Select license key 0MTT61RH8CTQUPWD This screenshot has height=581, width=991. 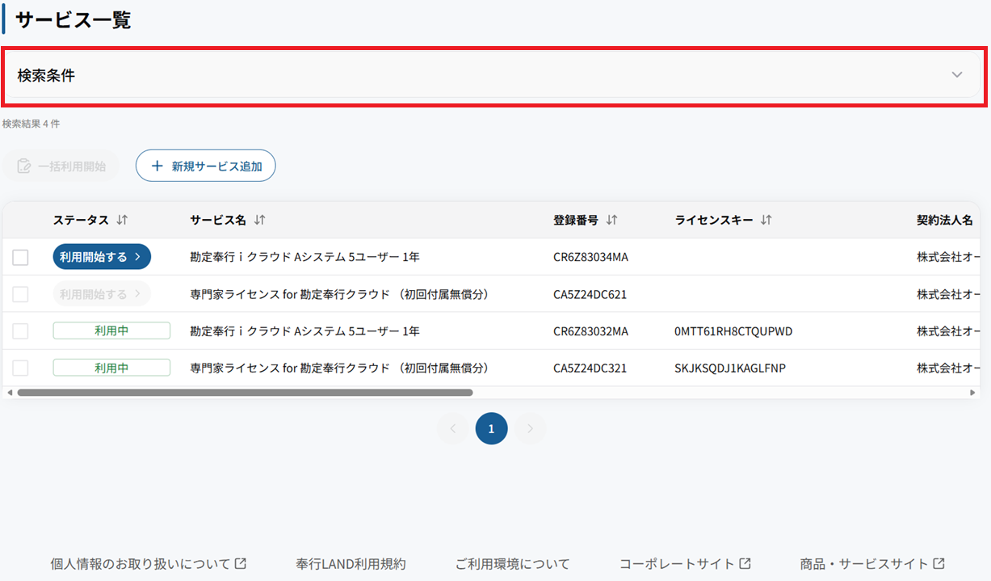[733, 331]
